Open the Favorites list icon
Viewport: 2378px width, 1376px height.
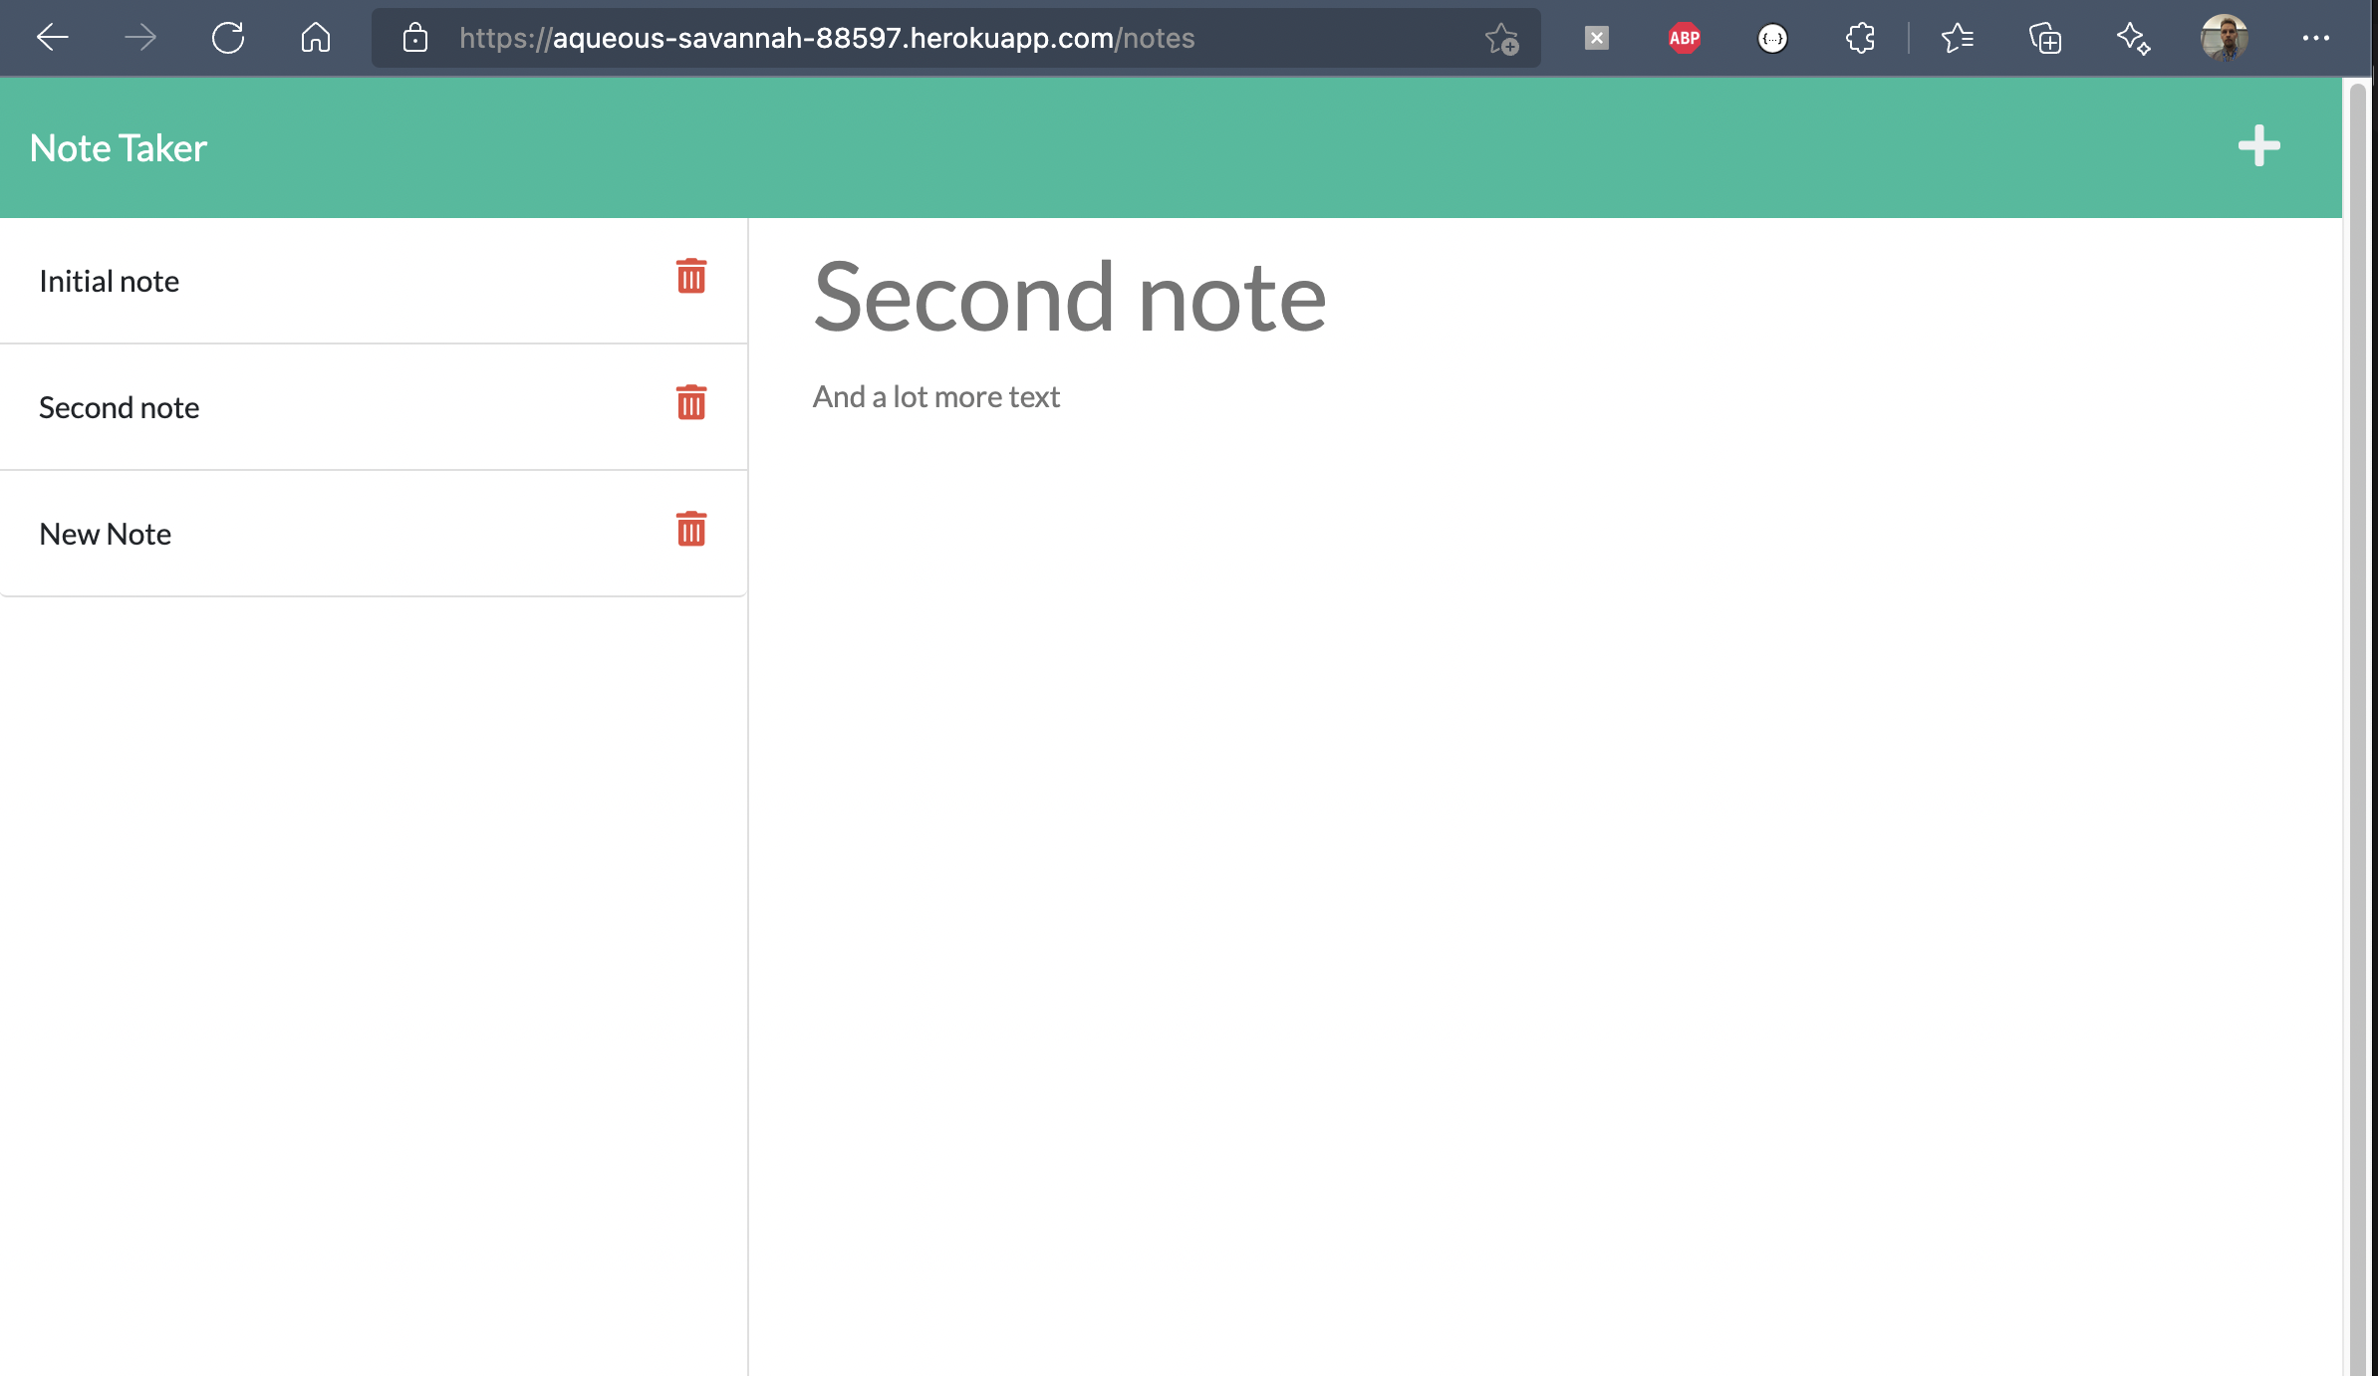[x=1957, y=38]
